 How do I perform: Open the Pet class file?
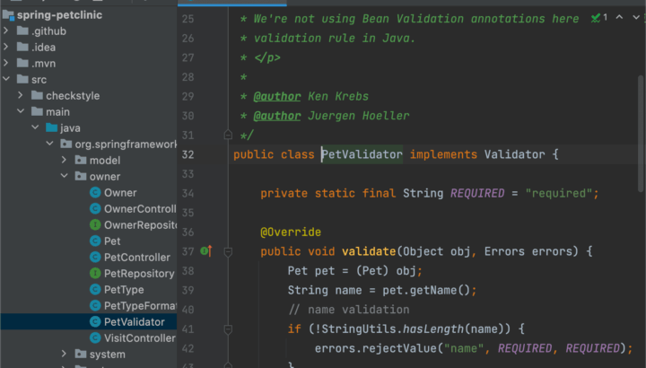point(112,241)
